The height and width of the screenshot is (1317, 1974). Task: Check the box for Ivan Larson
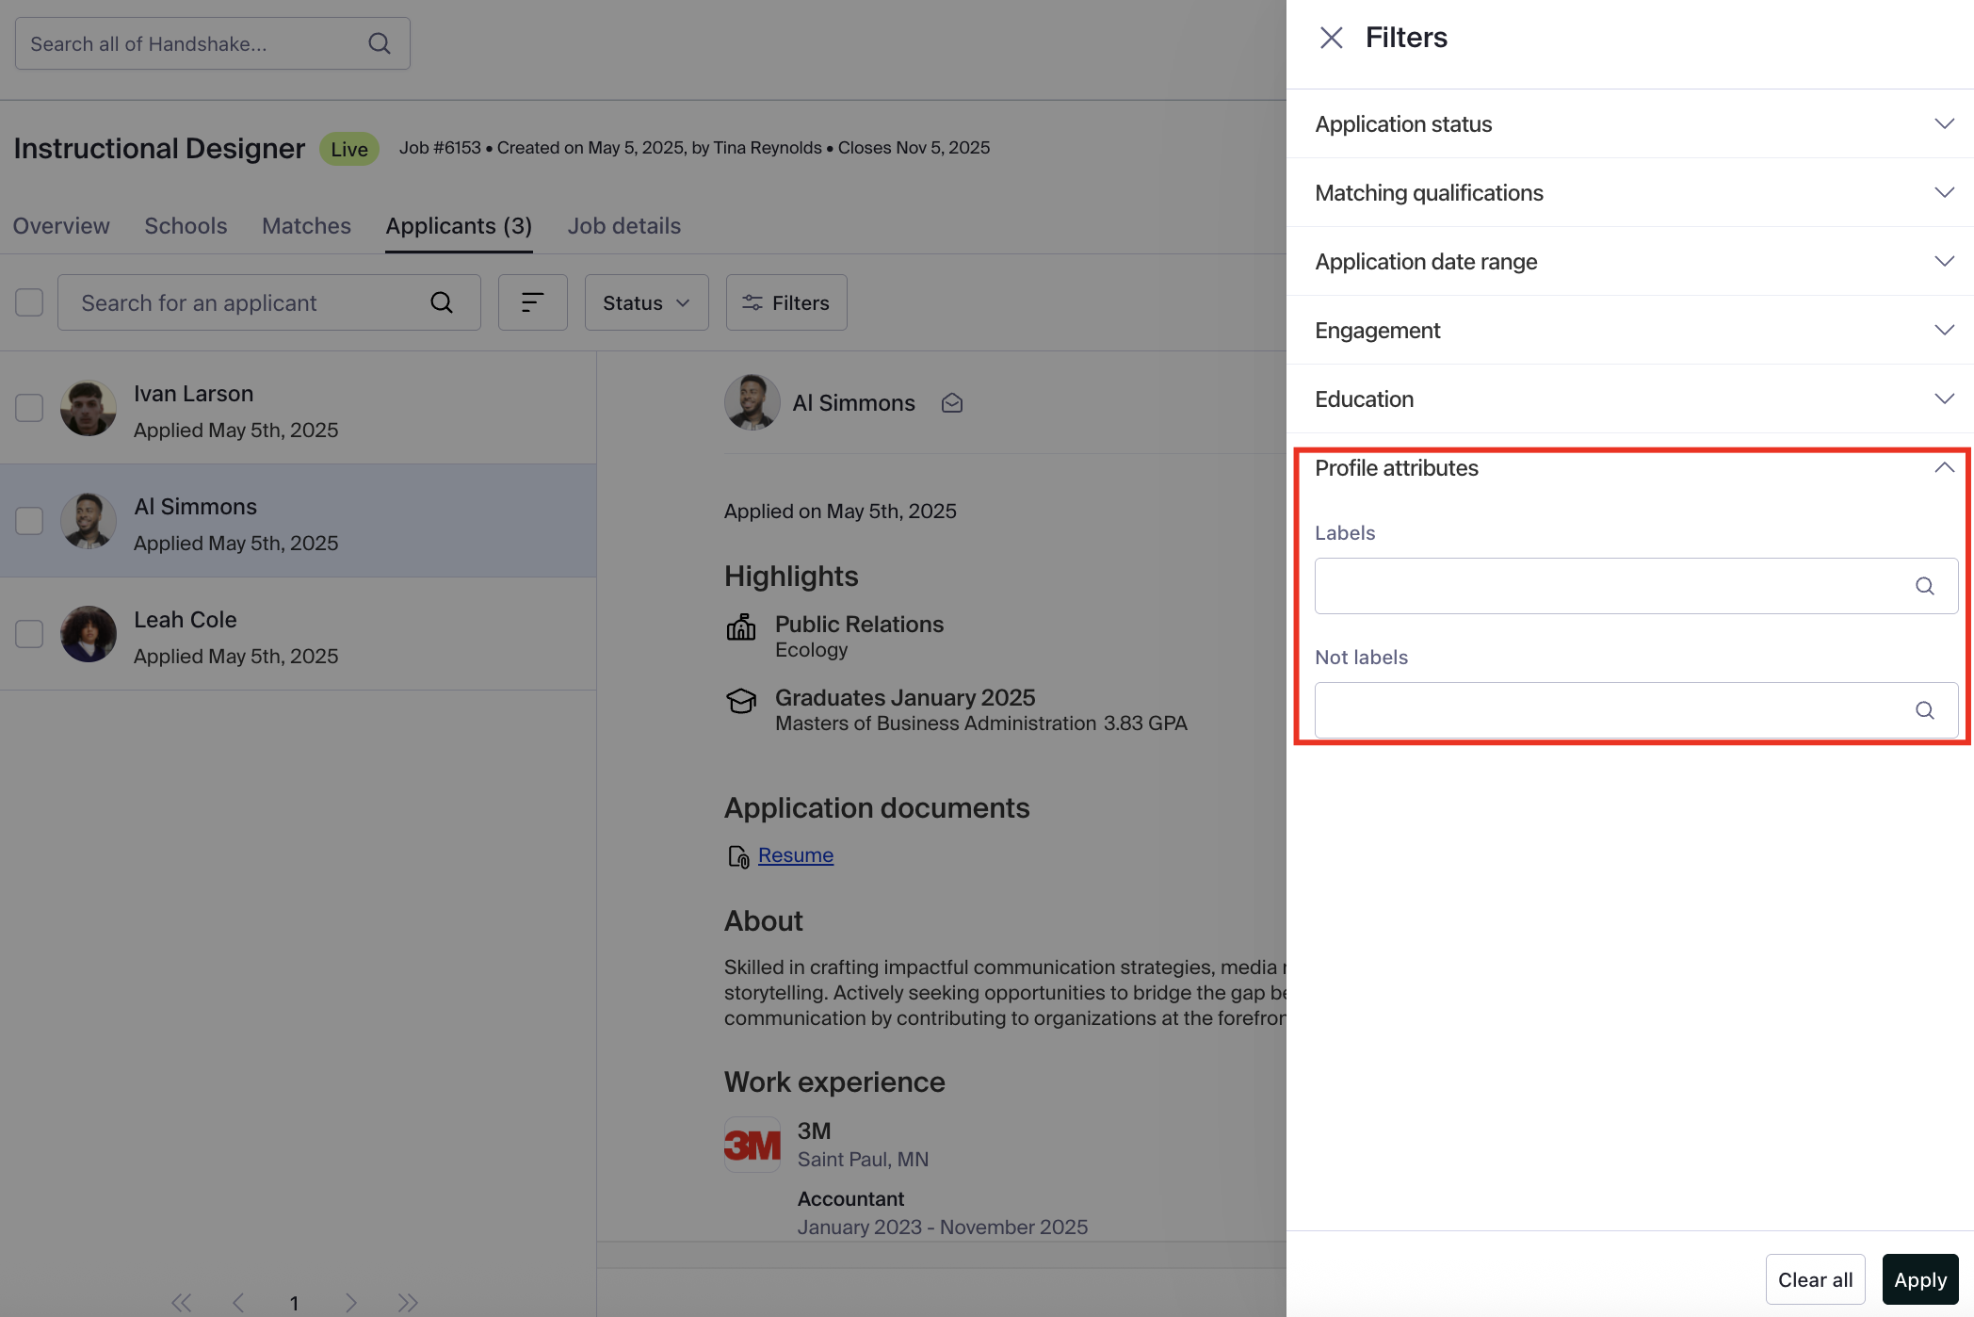(x=29, y=408)
